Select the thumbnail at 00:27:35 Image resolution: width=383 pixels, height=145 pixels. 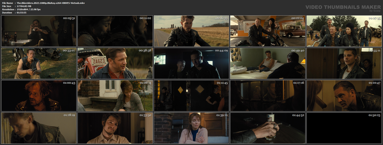pyautogui.click(x=344, y=31)
